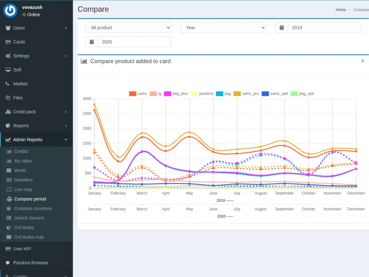The image size is (369, 277).
Task: Expand the Credit pack submenu chevron
Action: 66,112
